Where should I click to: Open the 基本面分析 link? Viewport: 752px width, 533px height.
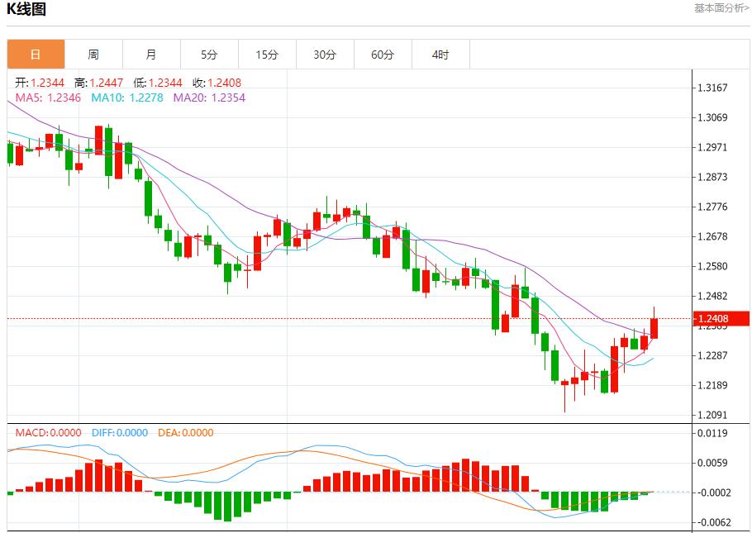(721, 8)
